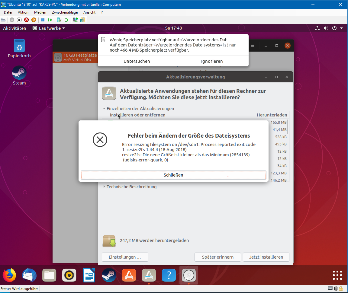348x293 pixels.
Task: Open the Files manager dock icon
Action: [x=49, y=275]
